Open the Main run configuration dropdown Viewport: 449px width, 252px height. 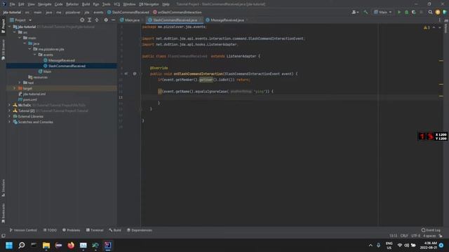383,13
